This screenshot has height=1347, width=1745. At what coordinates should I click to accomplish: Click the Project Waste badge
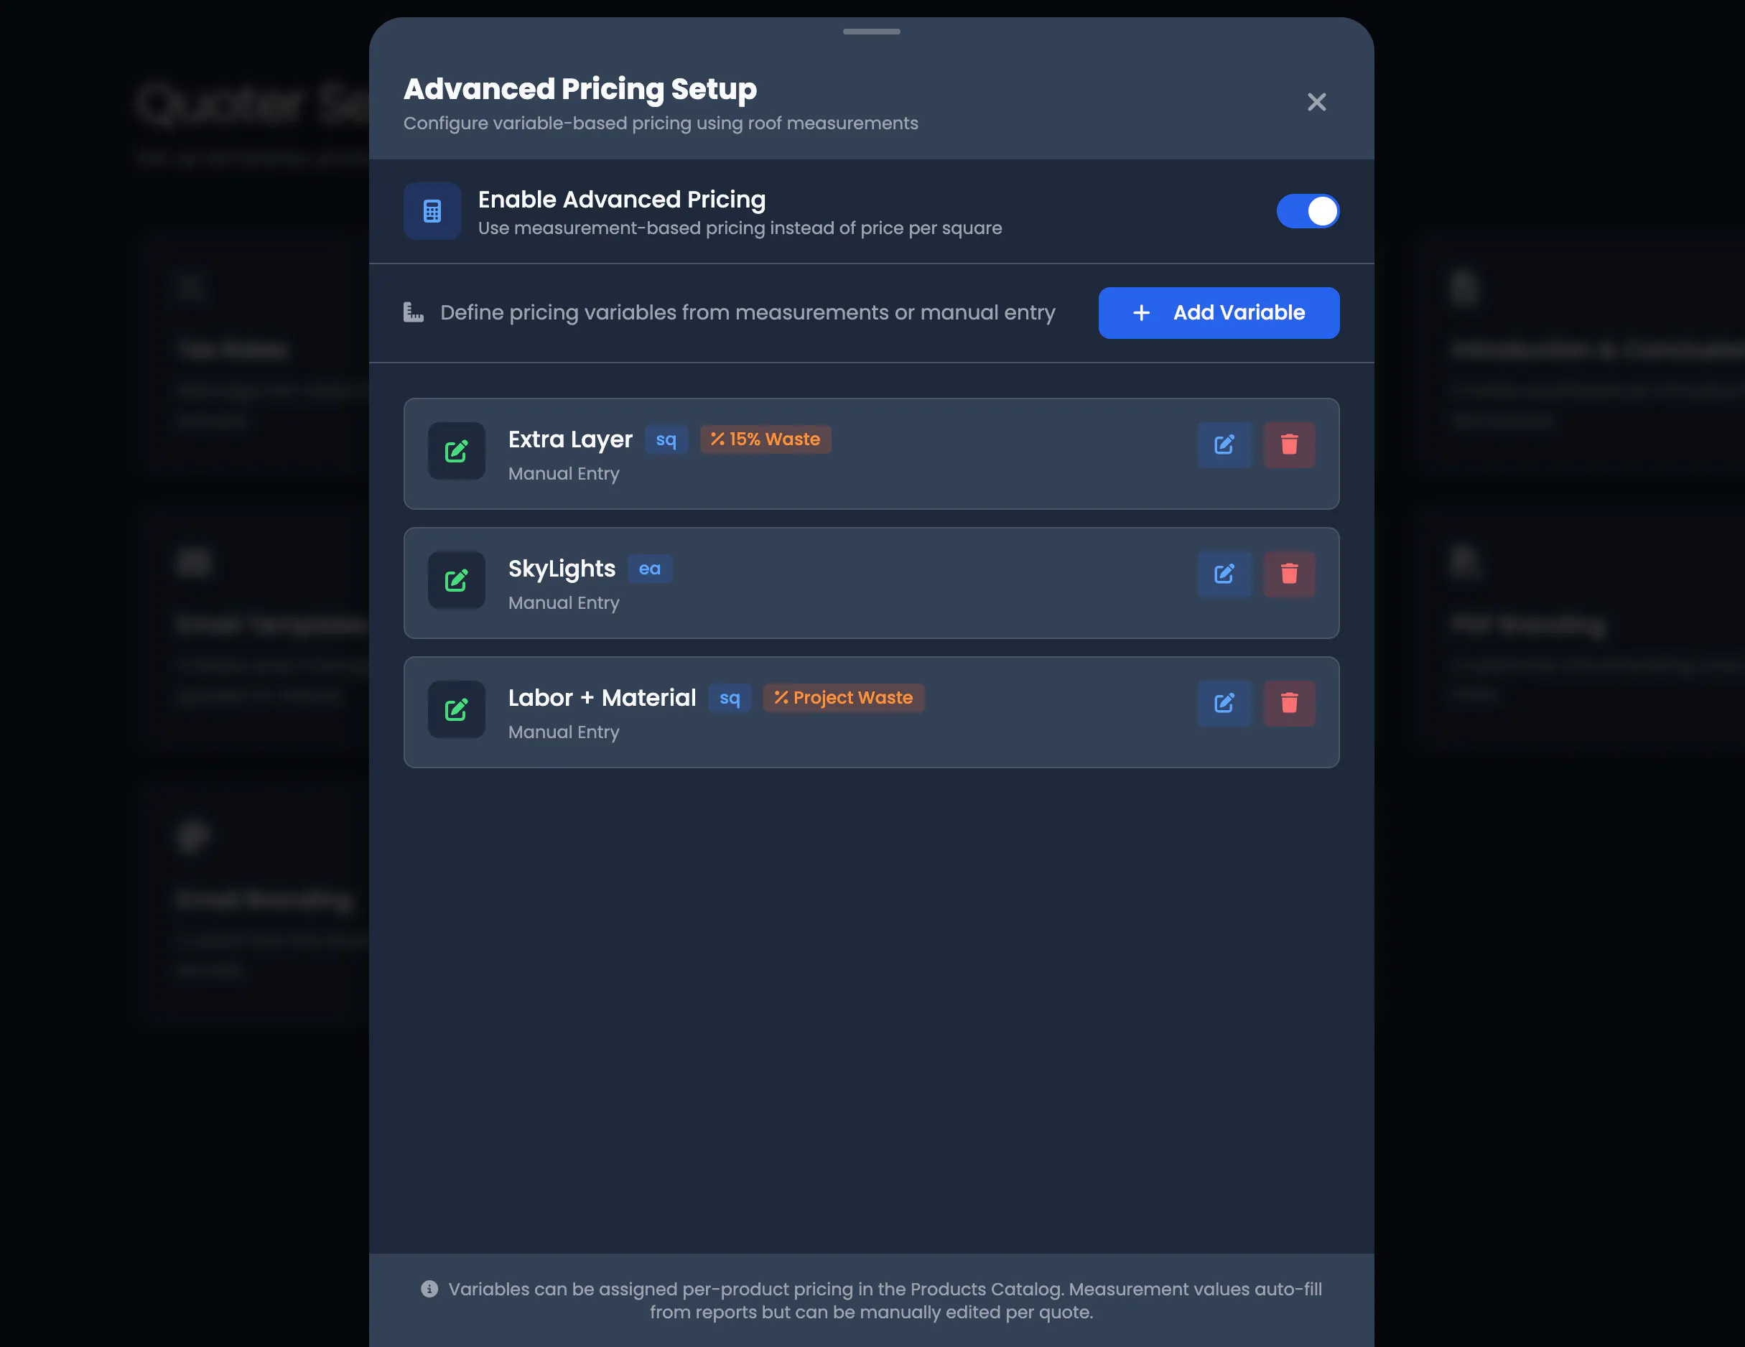844,697
